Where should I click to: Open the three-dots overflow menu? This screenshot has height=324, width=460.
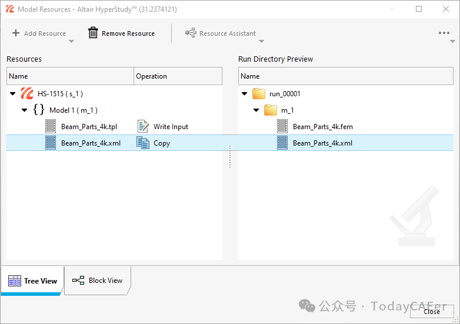(x=444, y=33)
